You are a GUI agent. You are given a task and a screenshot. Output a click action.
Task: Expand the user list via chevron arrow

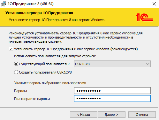[x=148, y=64]
